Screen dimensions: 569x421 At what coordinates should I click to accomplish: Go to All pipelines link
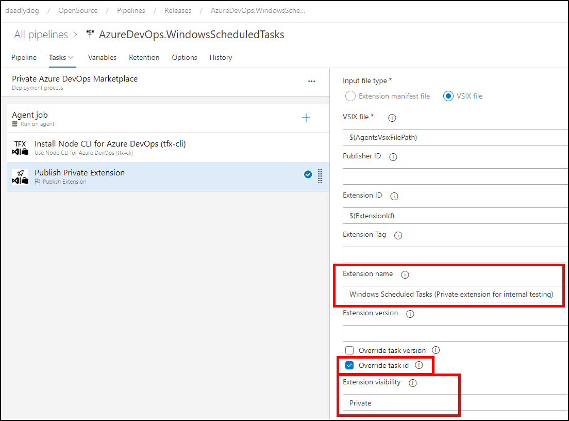(41, 35)
